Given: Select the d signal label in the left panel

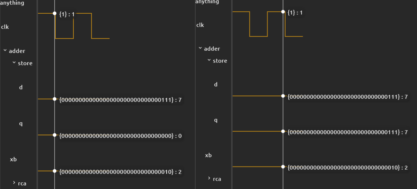Looking at the screenshot, I should [x=21, y=87].
